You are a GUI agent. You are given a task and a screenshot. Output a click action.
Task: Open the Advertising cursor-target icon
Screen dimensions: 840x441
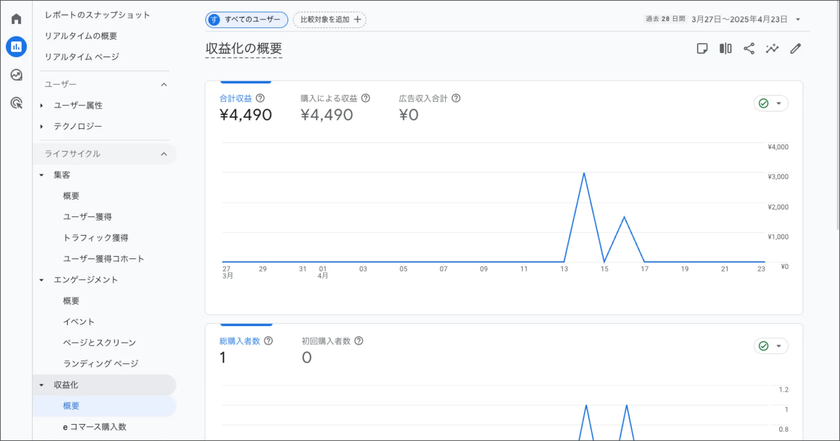[x=16, y=103]
